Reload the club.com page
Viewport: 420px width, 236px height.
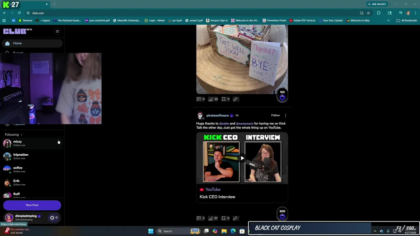point(19,13)
